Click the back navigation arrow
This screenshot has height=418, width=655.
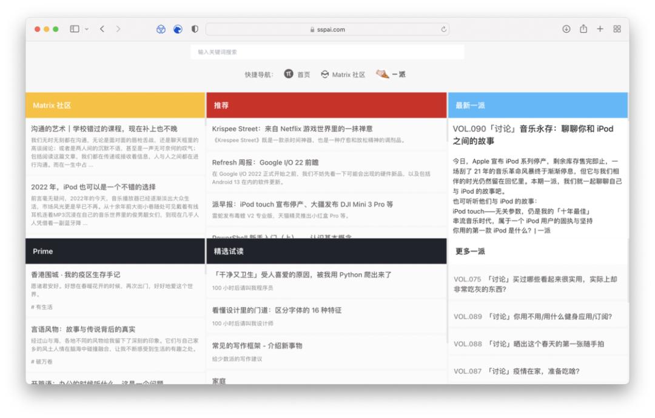point(102,28)
